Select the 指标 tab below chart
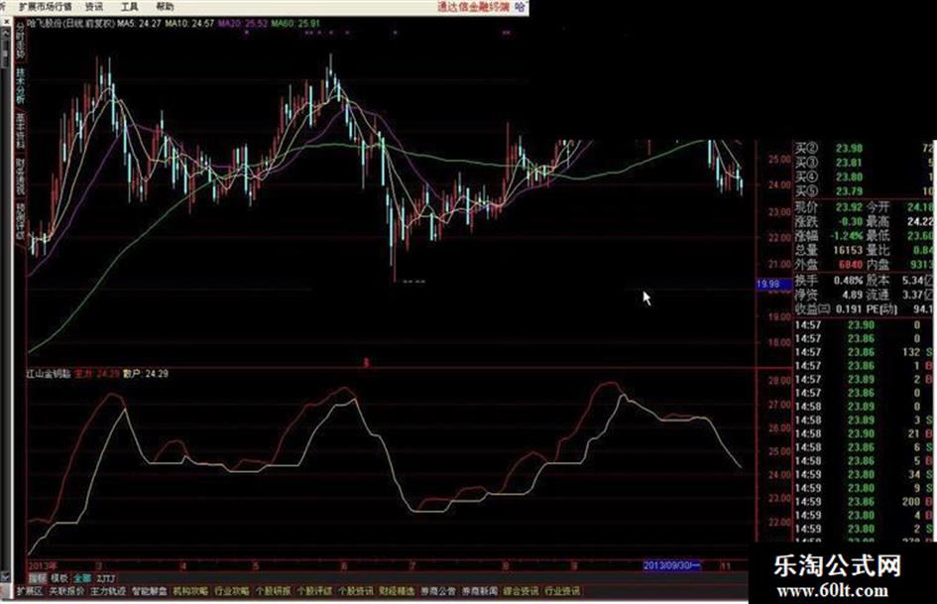This screenshot has width=937, height=604. pyautogui.click(x=38, y=578)
